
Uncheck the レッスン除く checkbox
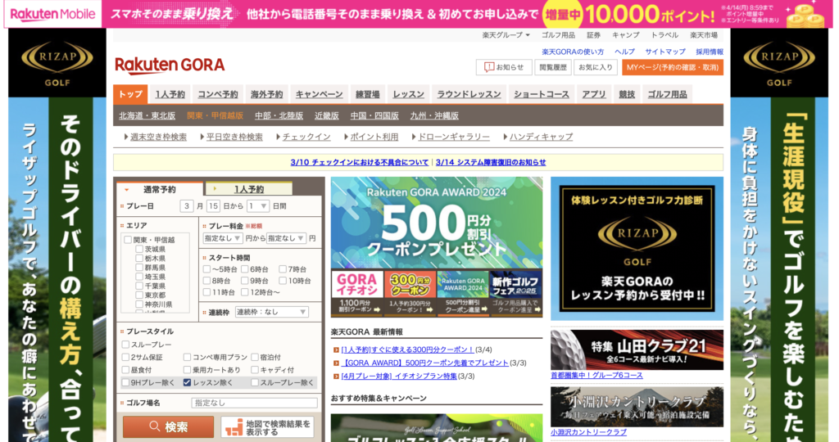tap(187, 383)
